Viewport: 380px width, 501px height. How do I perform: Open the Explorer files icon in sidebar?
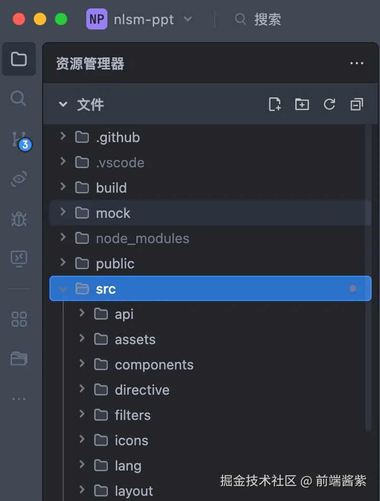19,59
